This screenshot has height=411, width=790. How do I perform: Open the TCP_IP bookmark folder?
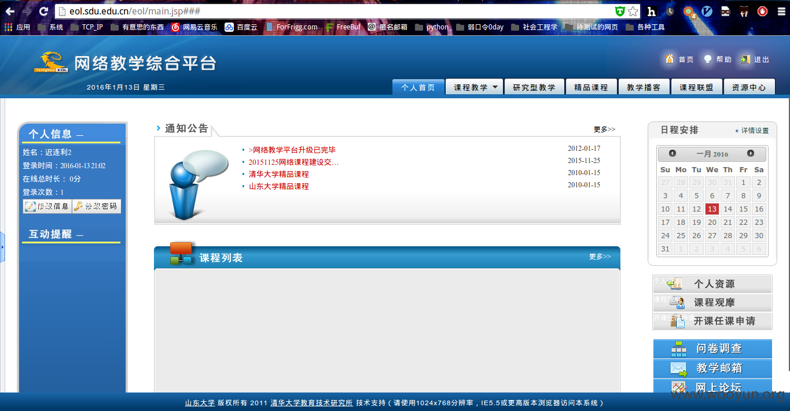(86, 27)
